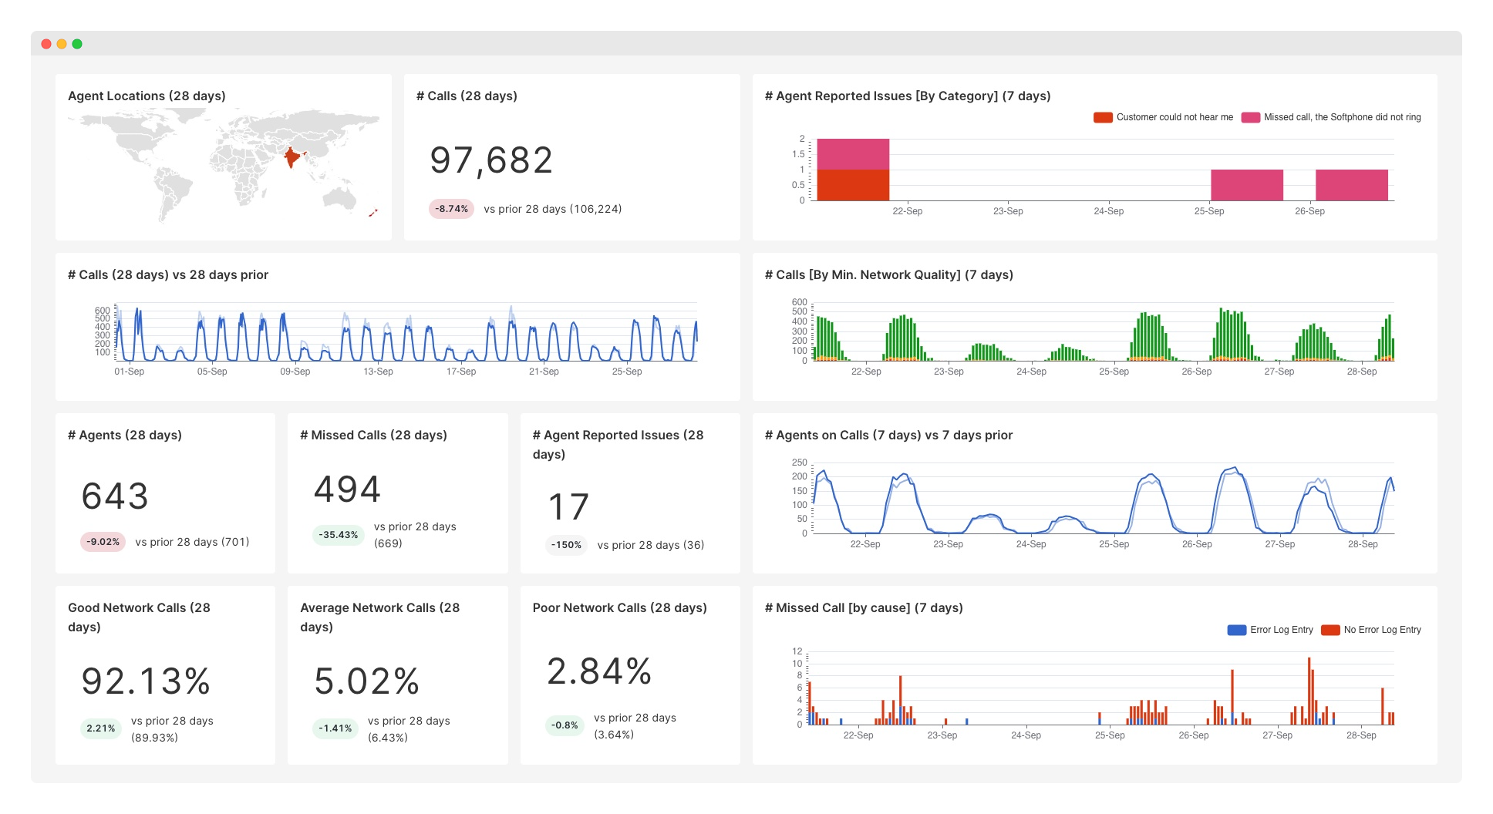
Task: Click the '# Calls (28 days)' panel title
Action: (467, 96)
